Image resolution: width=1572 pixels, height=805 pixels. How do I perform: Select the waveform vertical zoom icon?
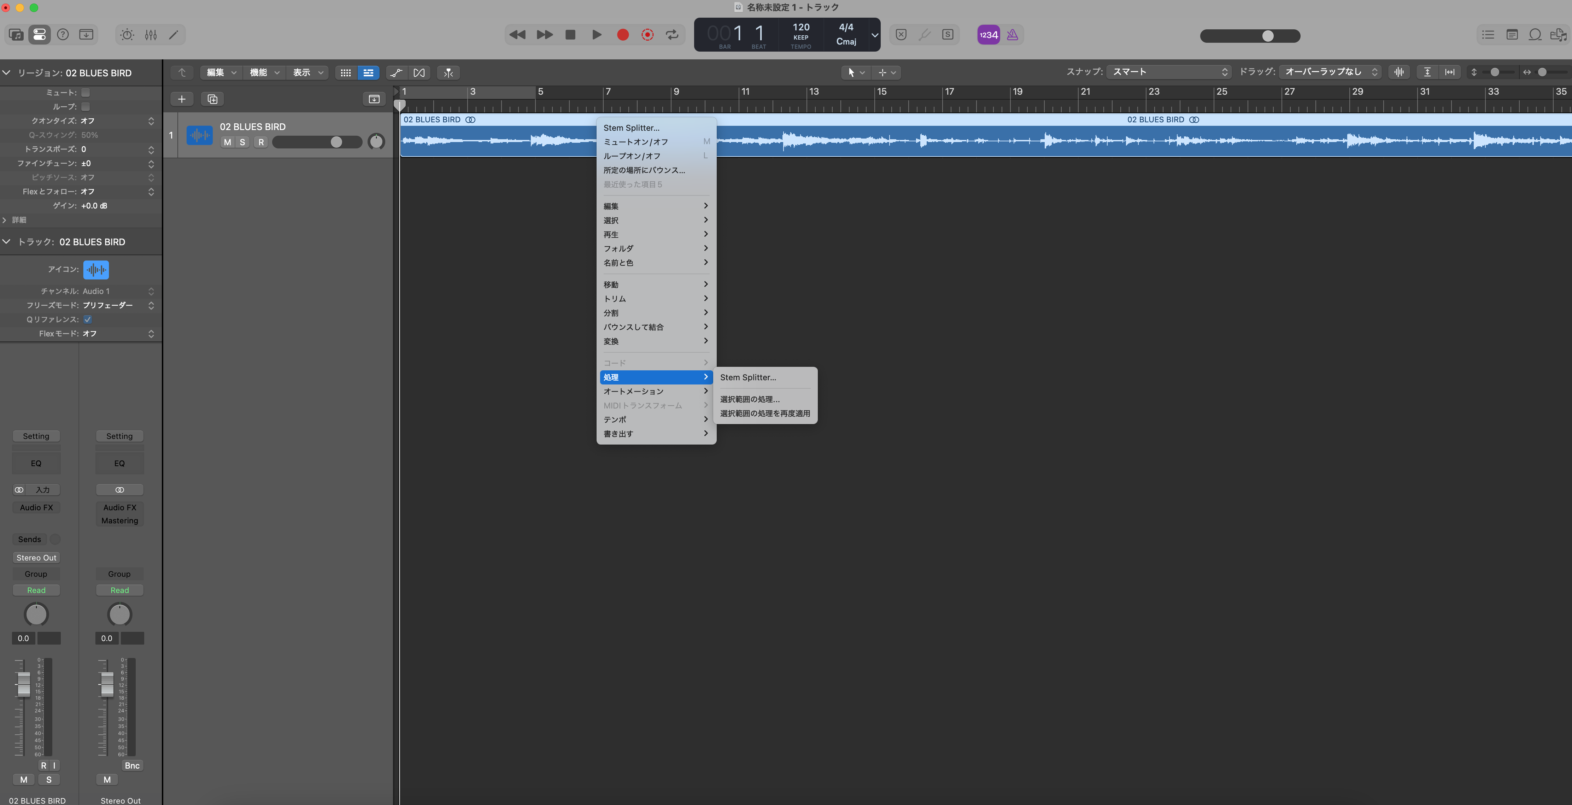tap(1399, 72)
